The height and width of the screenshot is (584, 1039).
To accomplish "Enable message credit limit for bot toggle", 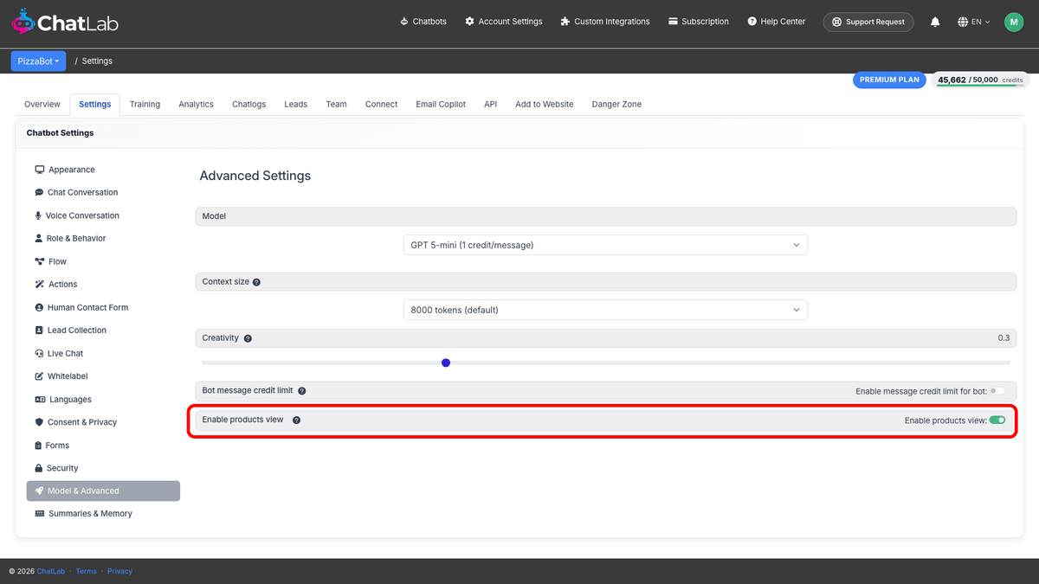I will 997,391.
